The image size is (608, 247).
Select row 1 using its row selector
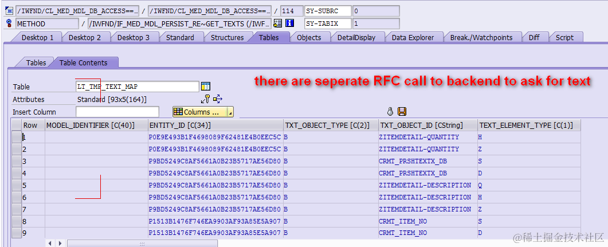coord(16,137)
